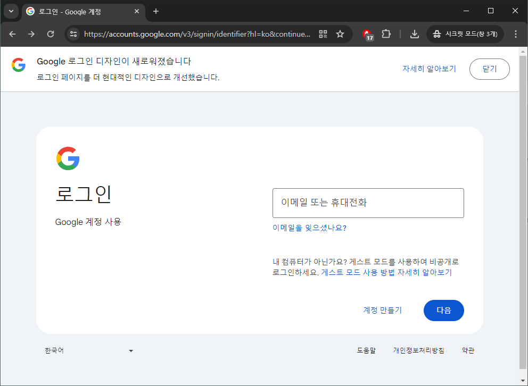Image resolution: width=528 pixels, height=386 pixels.
Task: Click the QR code icon in address bar
Action: 323,34
